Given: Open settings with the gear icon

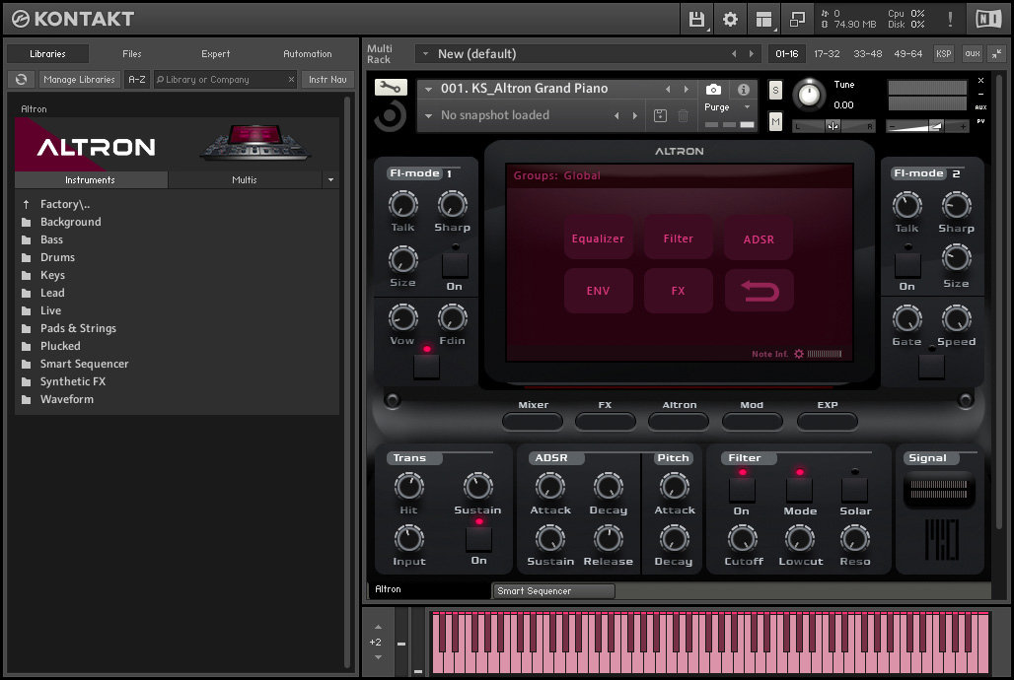Looking at the screenshot, I should [730, 19].
